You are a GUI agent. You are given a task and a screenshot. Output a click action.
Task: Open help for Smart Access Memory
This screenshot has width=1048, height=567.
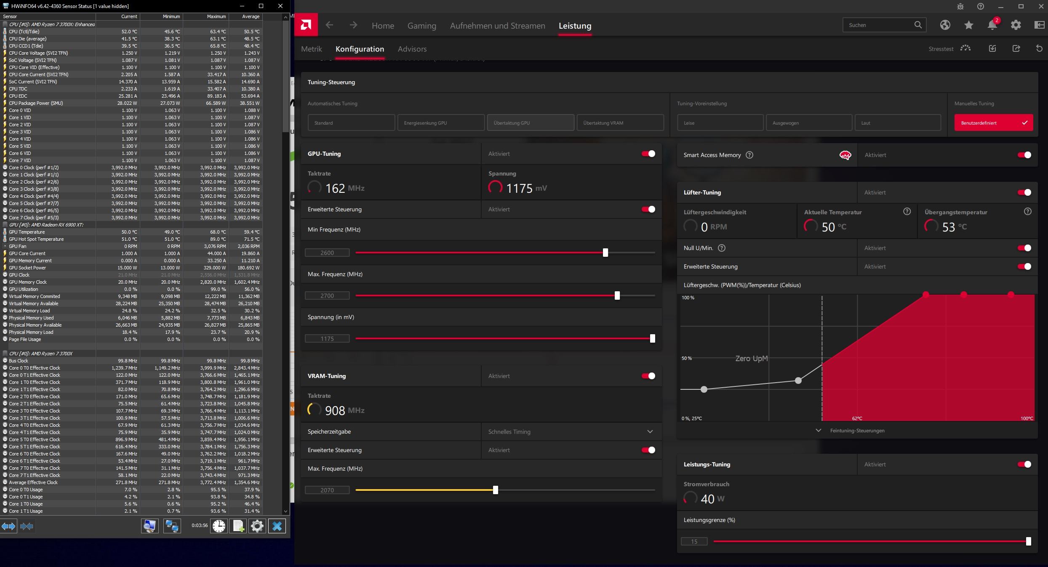click(x=749, y=155)
